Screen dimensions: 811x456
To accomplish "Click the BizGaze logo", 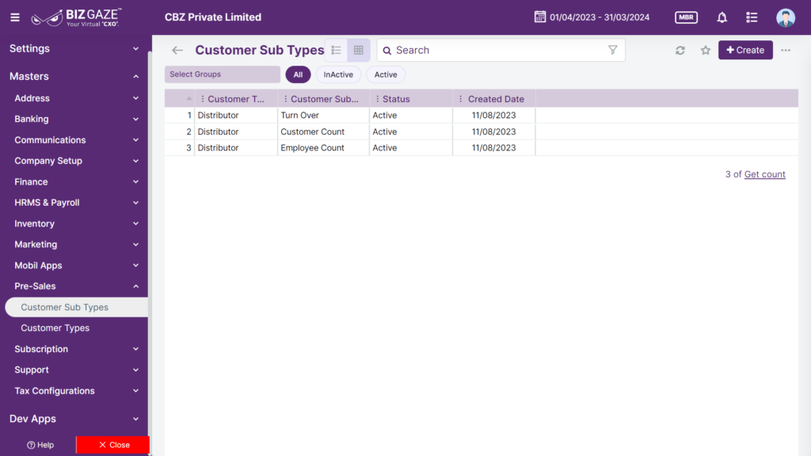I will (76, 17).
